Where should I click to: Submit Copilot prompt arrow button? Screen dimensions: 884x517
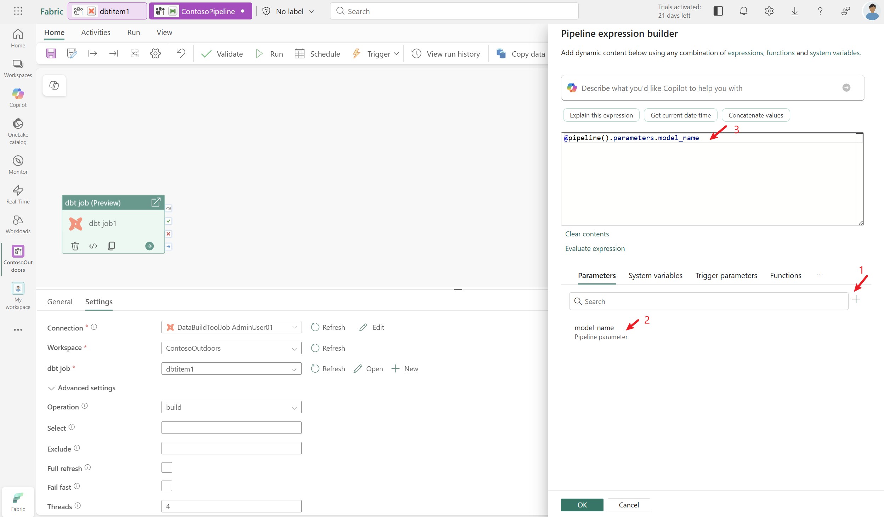846,88
